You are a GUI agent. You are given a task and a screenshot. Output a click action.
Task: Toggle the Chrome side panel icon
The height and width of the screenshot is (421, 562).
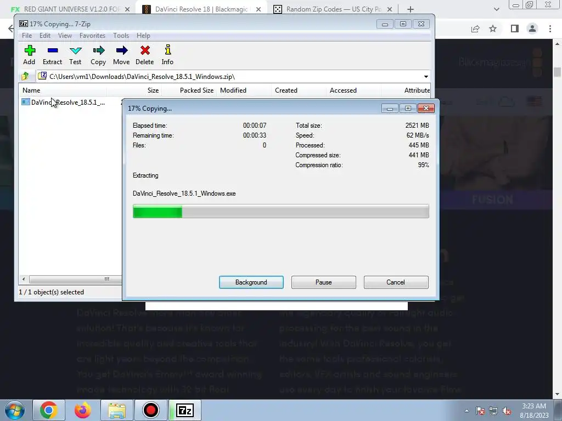[x=515, y=29]
